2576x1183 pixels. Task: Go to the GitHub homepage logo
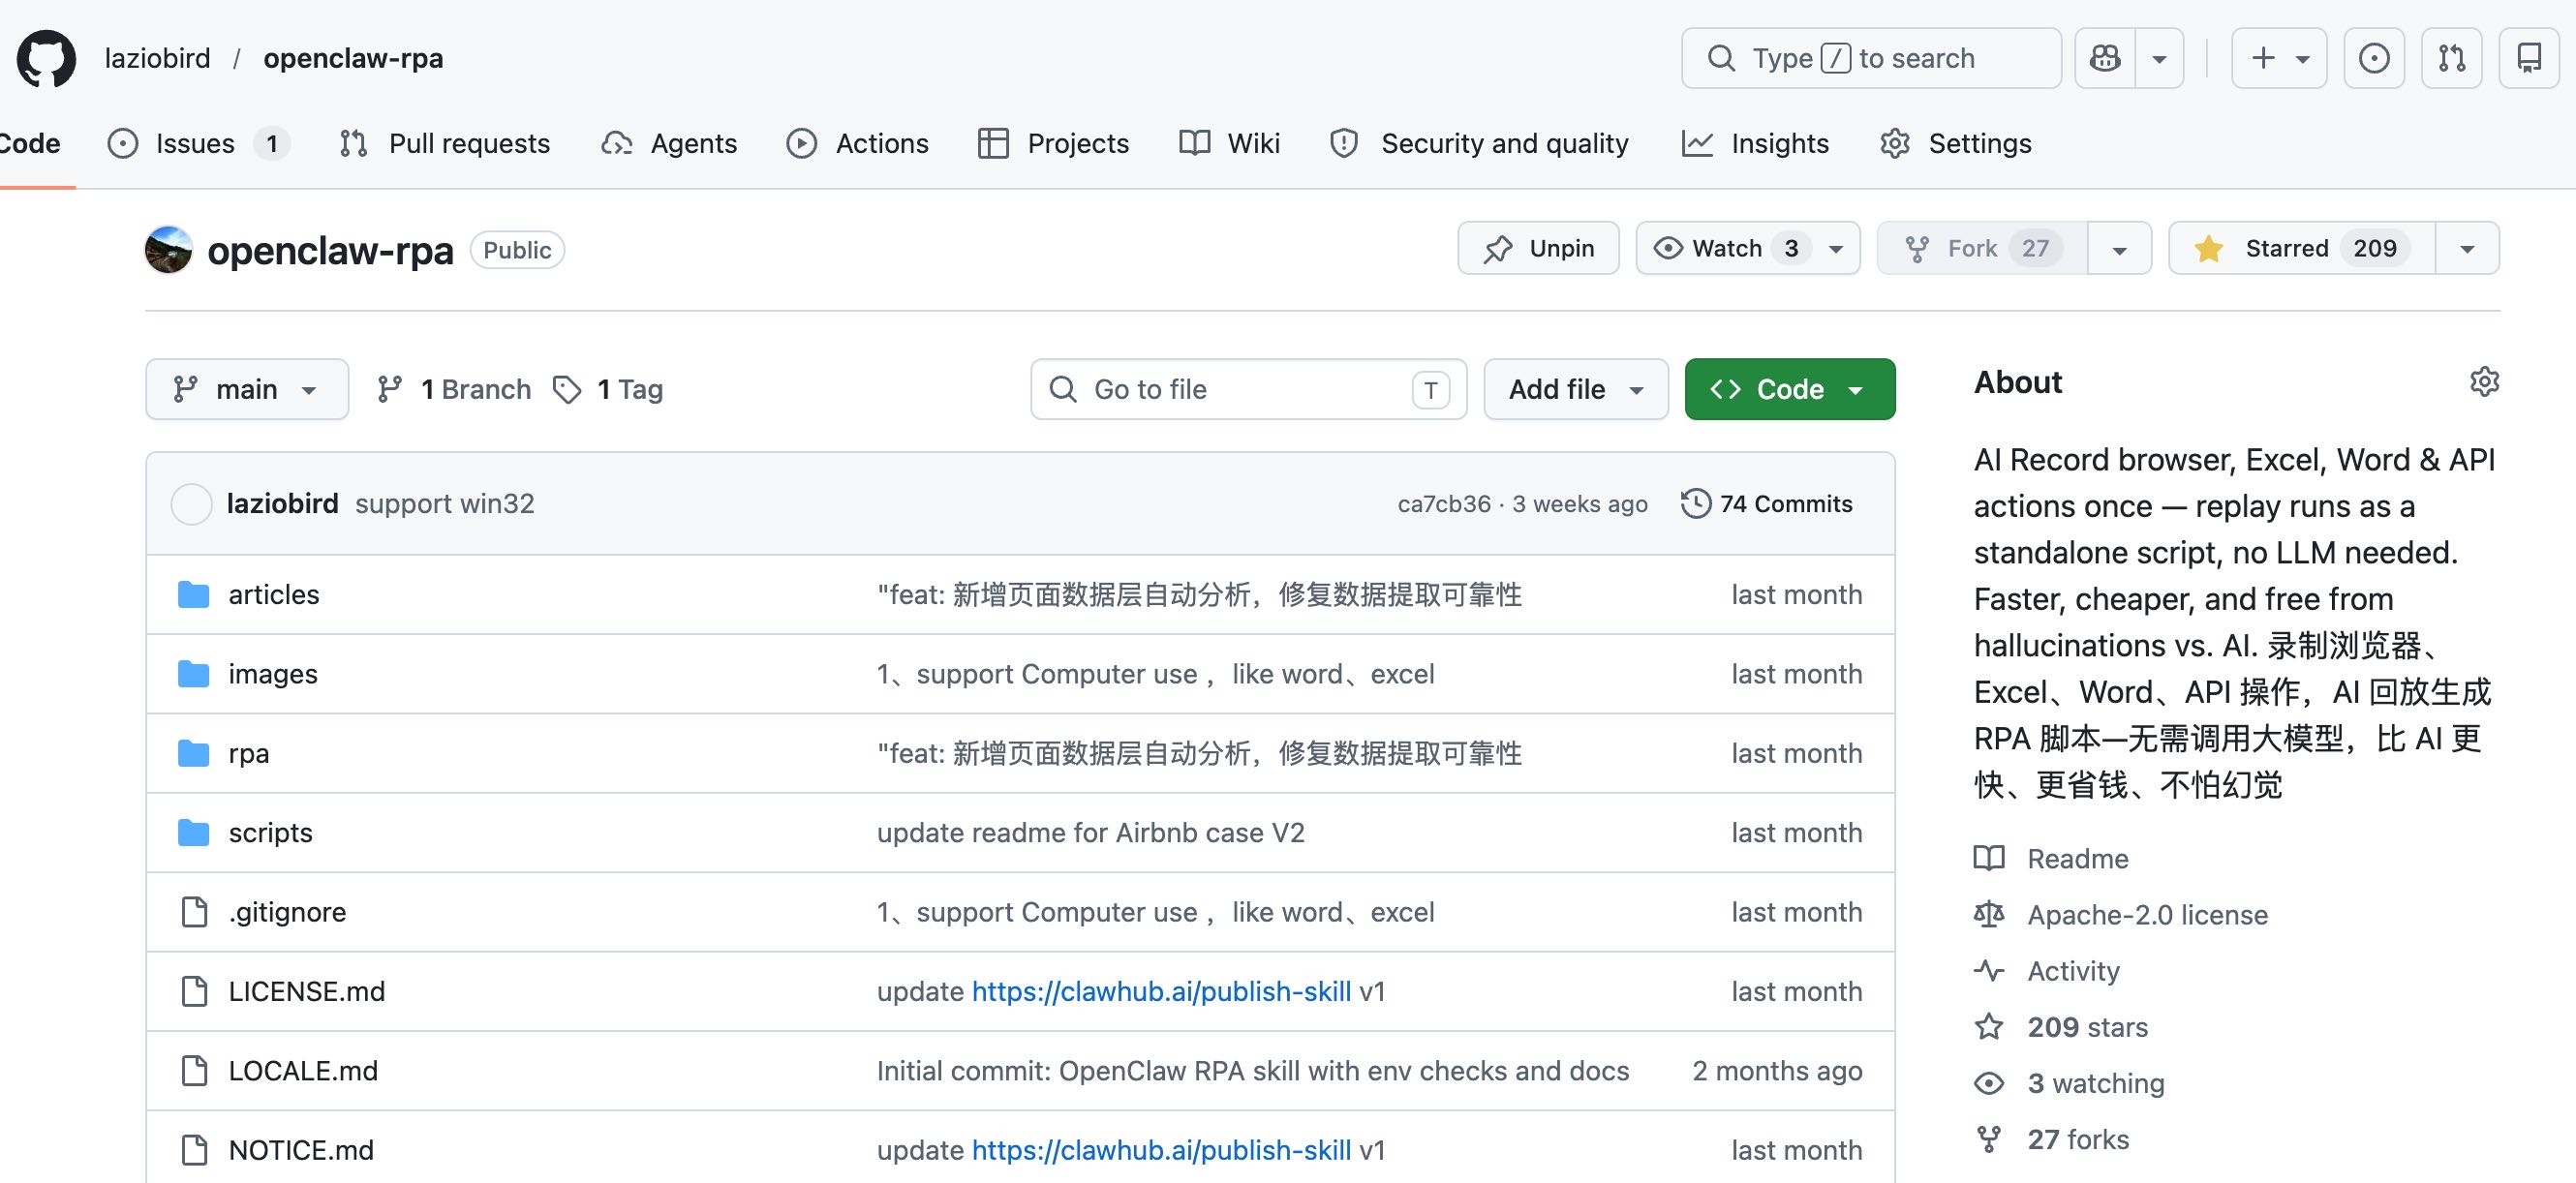point(46,58)
